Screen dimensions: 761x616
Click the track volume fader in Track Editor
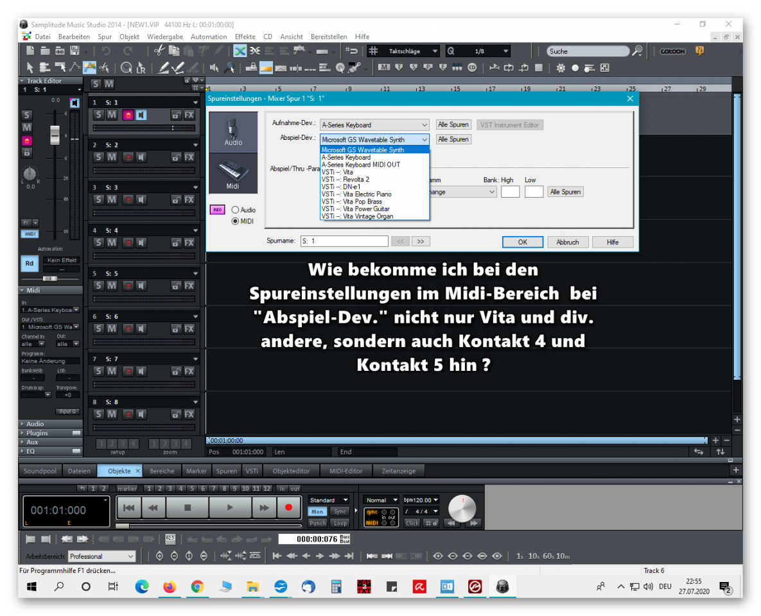(x=55, y=135)
